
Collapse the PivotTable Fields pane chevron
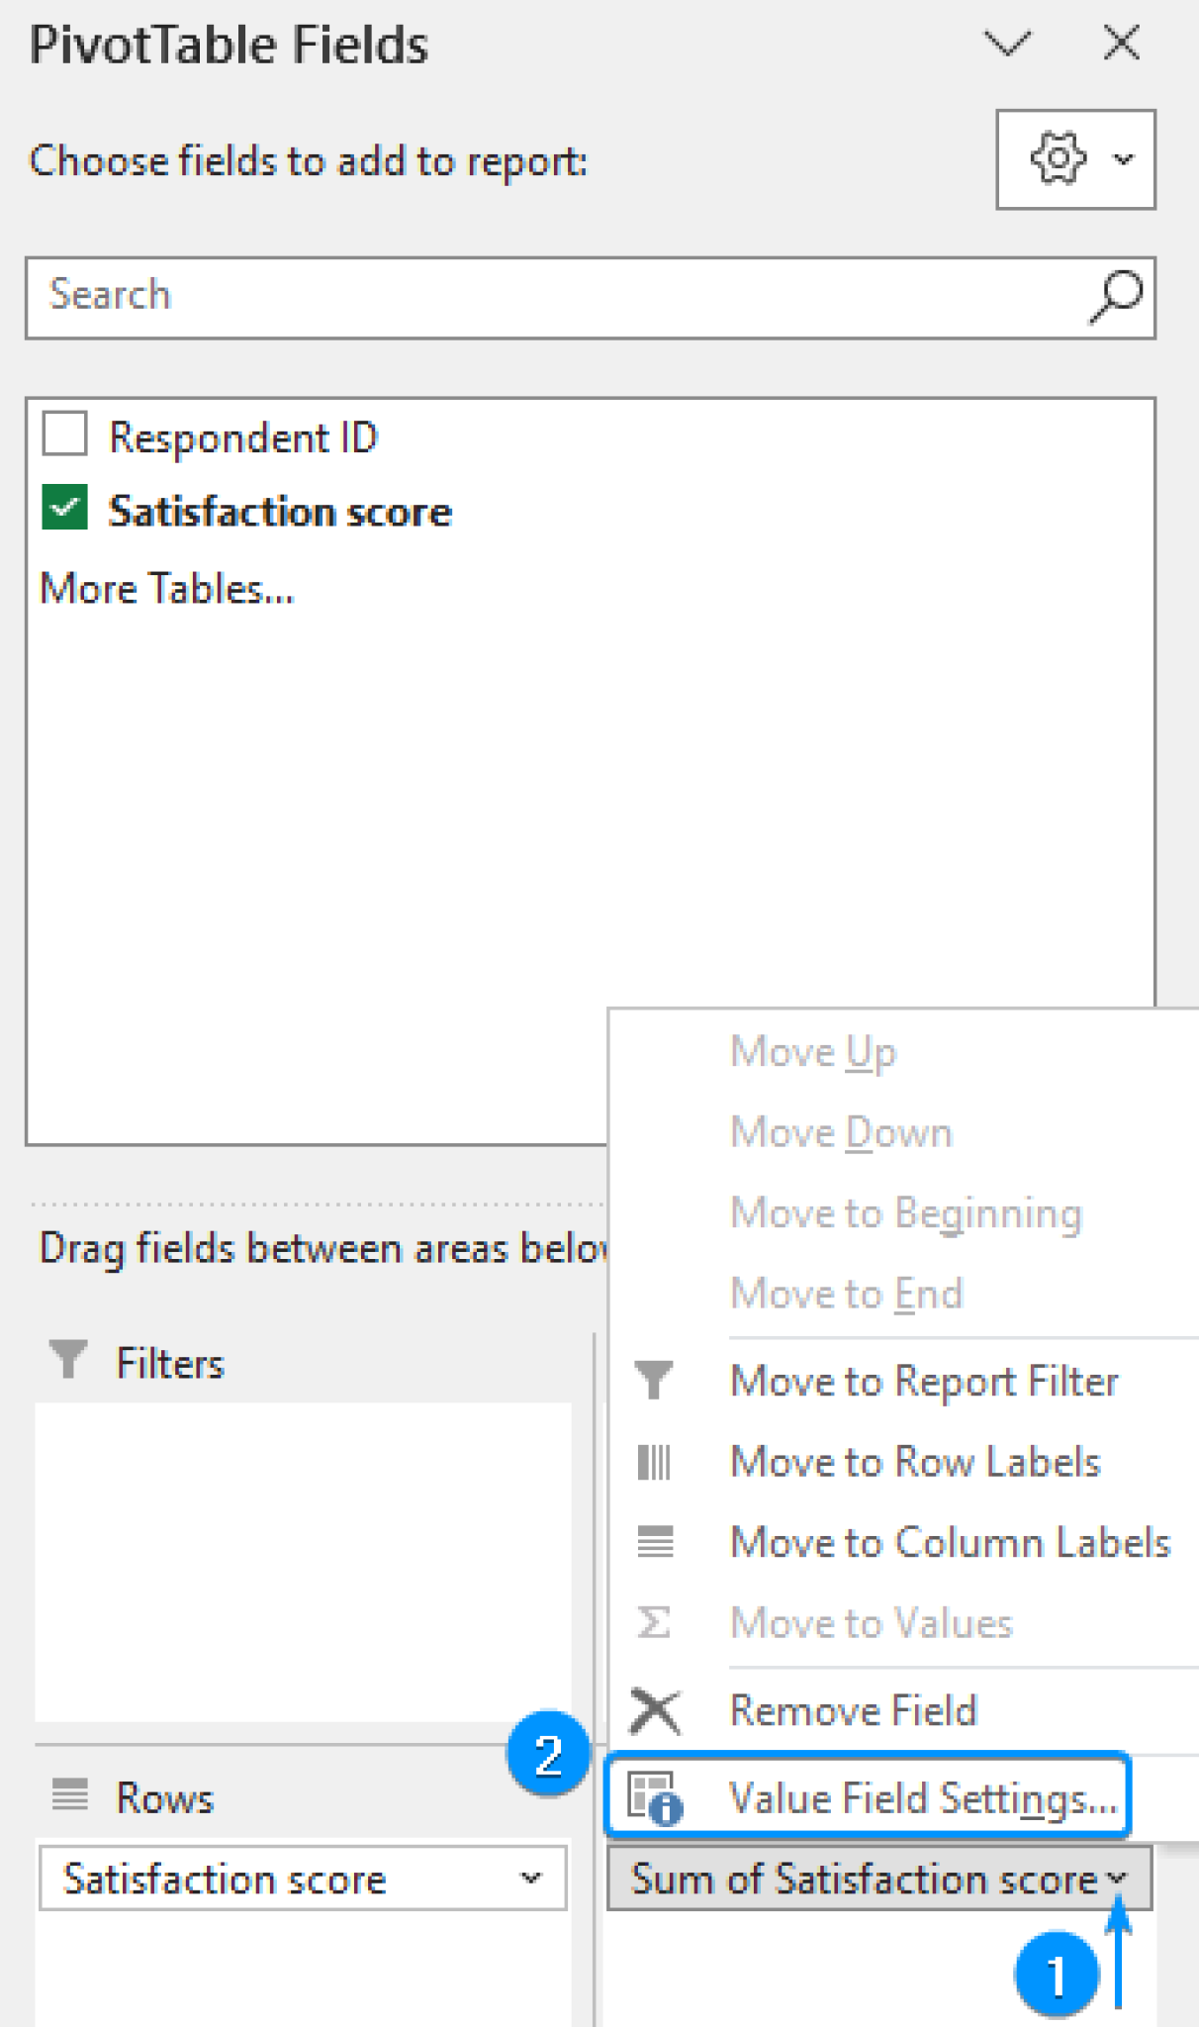tap(1006, 44)
